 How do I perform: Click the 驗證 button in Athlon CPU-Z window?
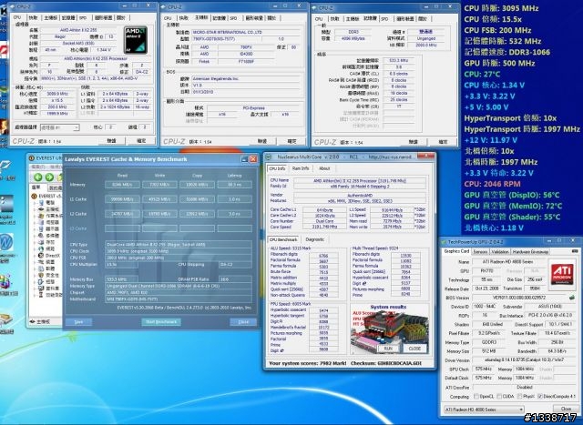[111, 141]
